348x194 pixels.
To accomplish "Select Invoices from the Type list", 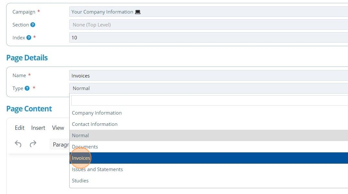I will [208, 158].
